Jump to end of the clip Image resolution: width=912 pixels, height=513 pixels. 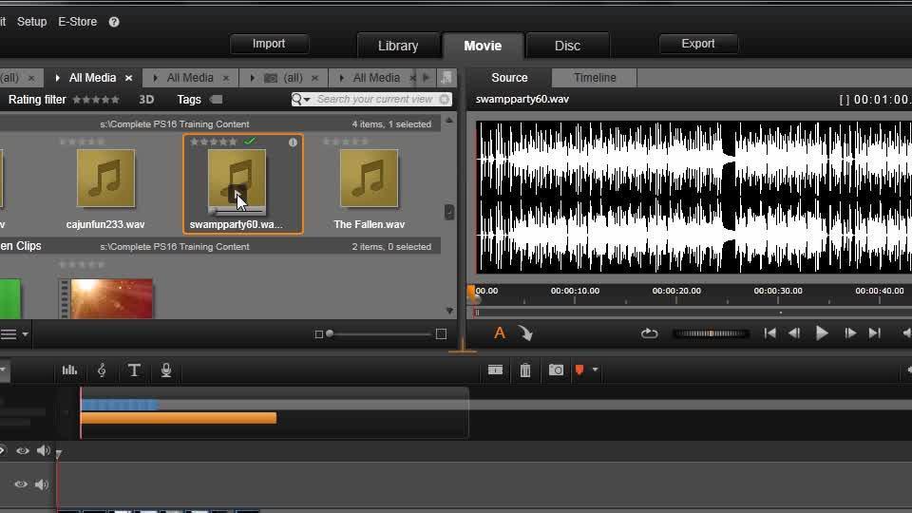click(875, 333)
